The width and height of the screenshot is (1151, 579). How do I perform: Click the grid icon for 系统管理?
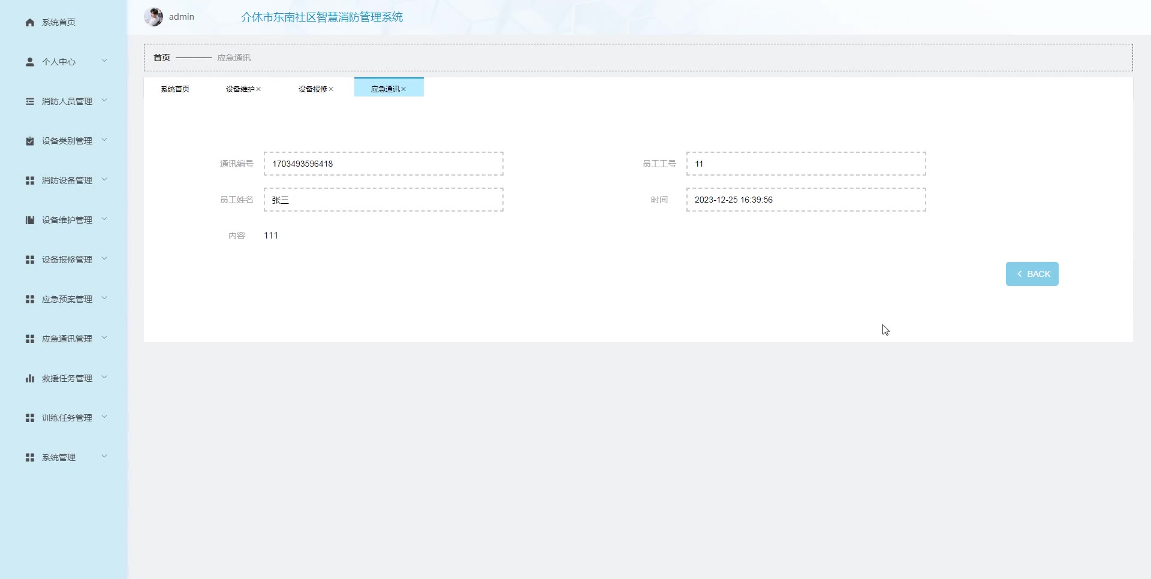coord(30,457)
